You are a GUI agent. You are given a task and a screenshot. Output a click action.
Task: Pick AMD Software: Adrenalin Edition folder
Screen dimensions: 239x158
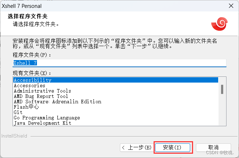tap(116, 102)
